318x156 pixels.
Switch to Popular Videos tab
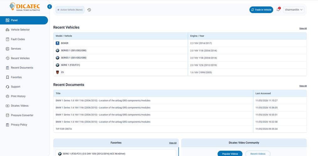coord(230,154)
